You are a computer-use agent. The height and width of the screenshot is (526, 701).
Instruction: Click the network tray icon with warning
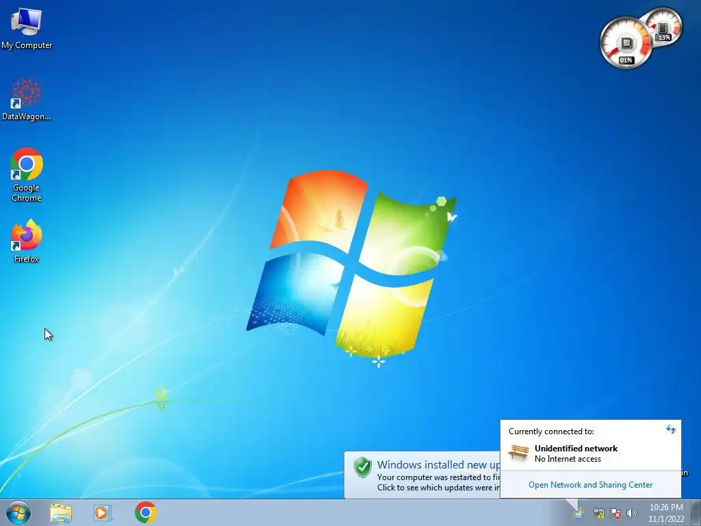[598, 513]
